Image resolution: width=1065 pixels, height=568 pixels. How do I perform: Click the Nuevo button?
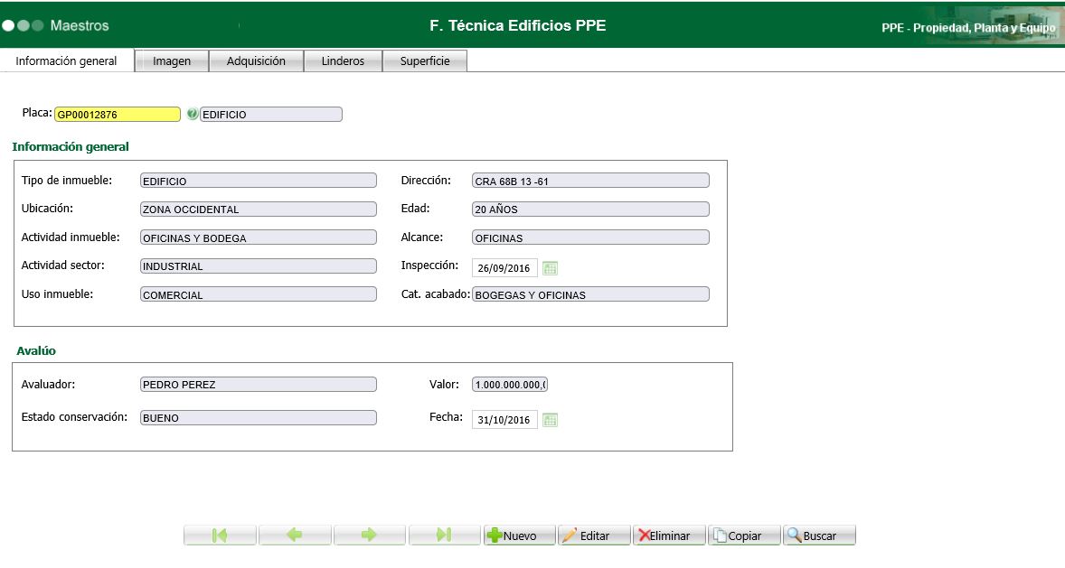[519, 535]
